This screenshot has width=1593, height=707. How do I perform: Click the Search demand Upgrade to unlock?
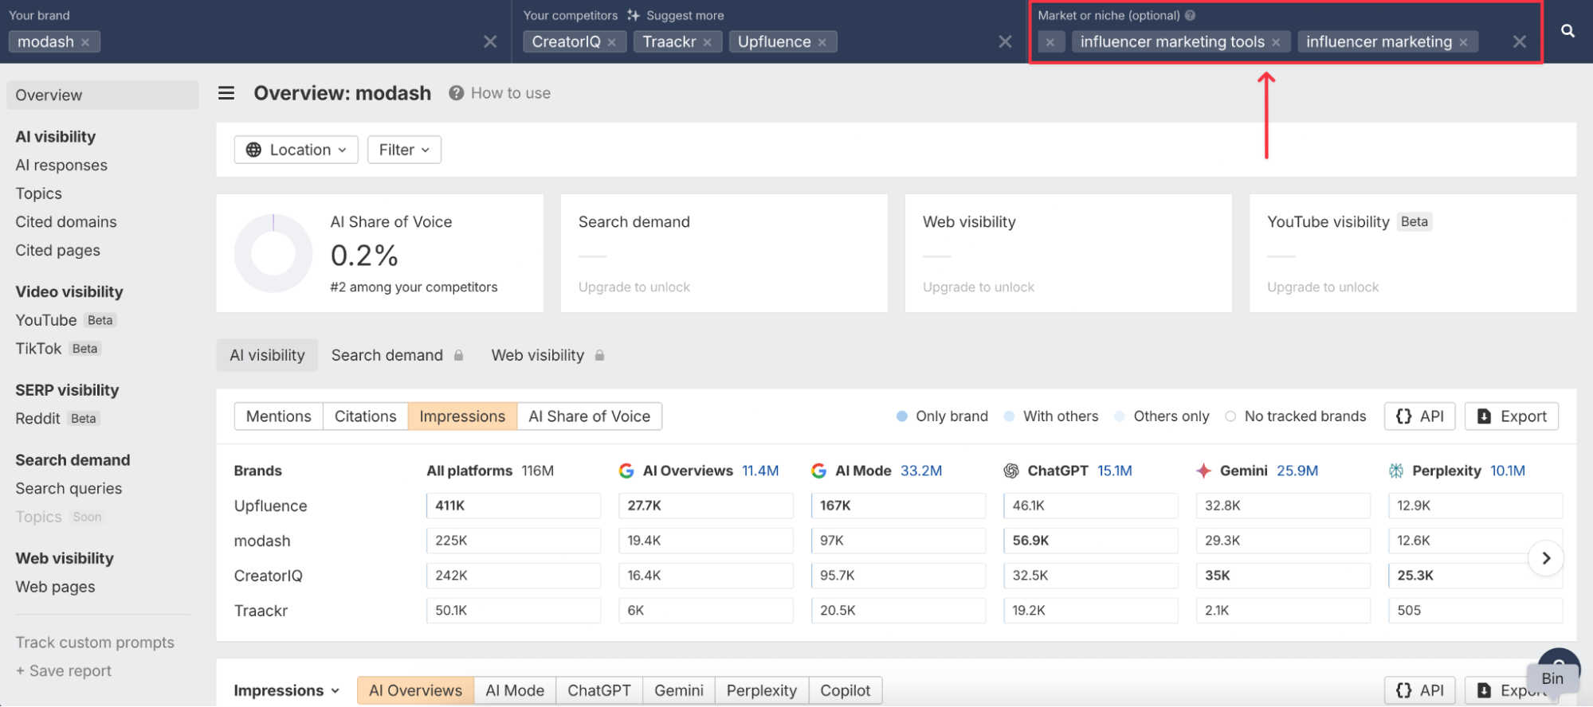[x=634, y=287]
